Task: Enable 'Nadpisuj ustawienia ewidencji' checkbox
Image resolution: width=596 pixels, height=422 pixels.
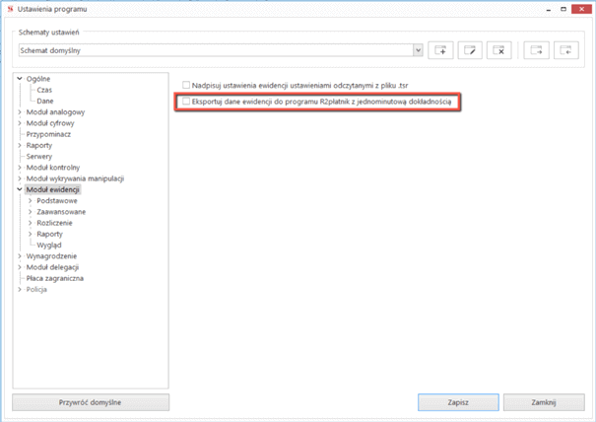Action: click(187, 85)
